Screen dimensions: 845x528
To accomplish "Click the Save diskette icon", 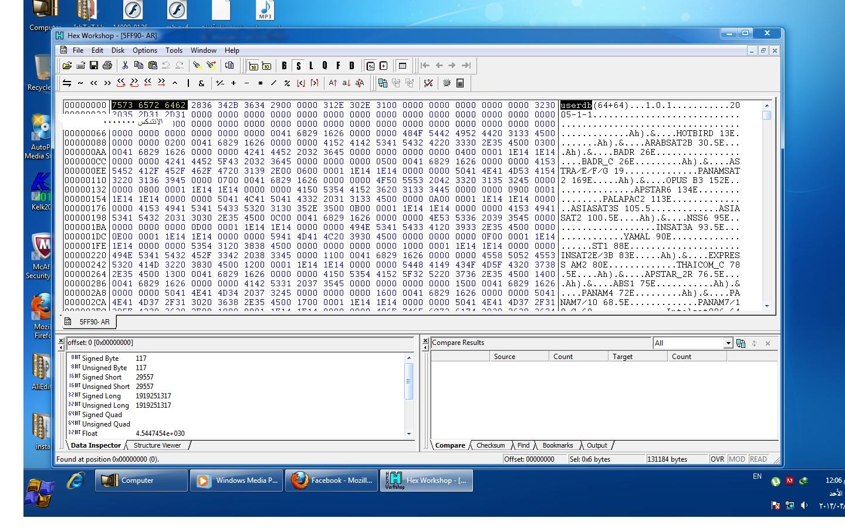I will point(93,66).
